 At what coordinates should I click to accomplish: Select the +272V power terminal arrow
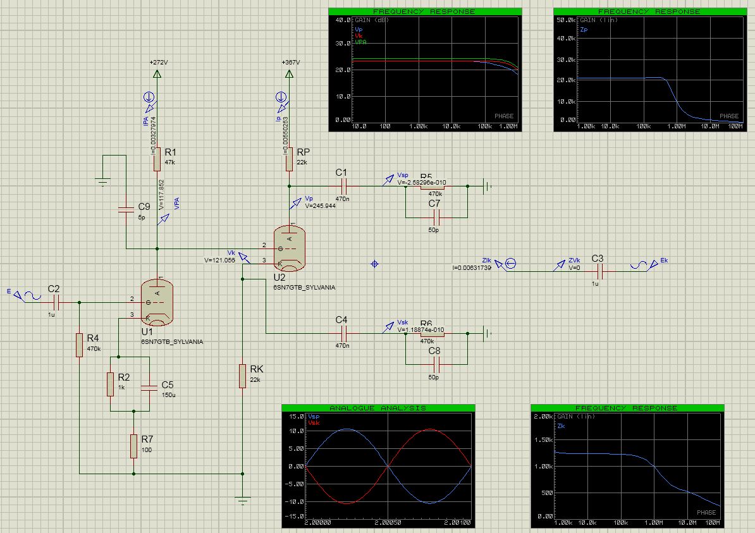(157, 74)
